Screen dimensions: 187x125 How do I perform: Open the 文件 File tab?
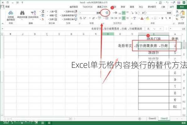click(182, 7)
